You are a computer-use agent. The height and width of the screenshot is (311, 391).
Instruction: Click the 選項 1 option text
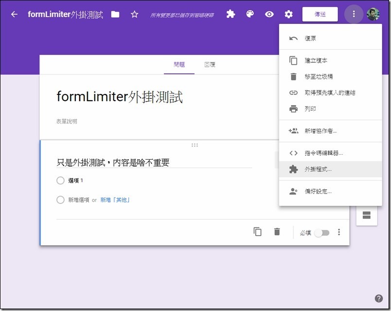(75, 181)
